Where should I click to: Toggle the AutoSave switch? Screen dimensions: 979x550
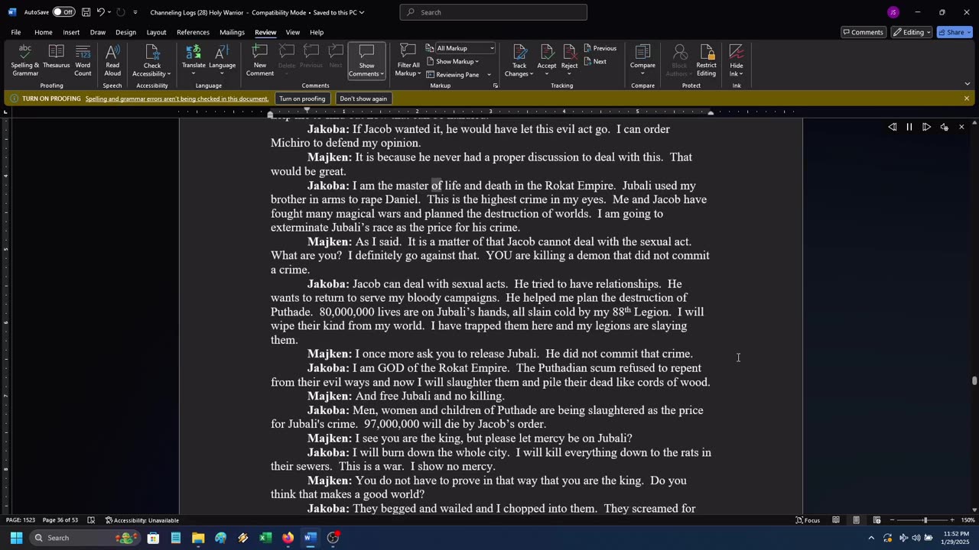(x=63, y=12)
